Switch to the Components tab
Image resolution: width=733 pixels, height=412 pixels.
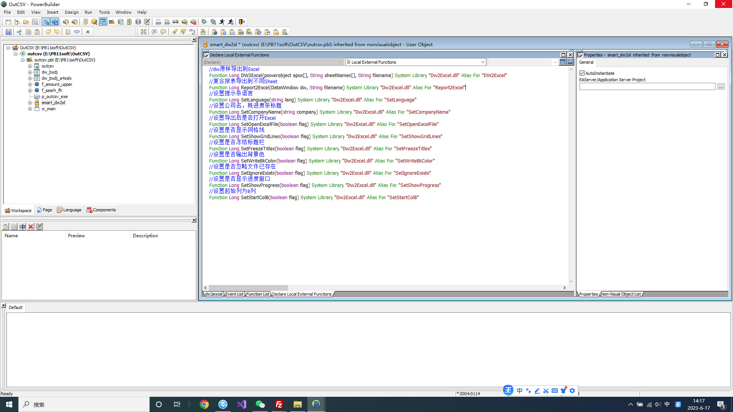101,210
